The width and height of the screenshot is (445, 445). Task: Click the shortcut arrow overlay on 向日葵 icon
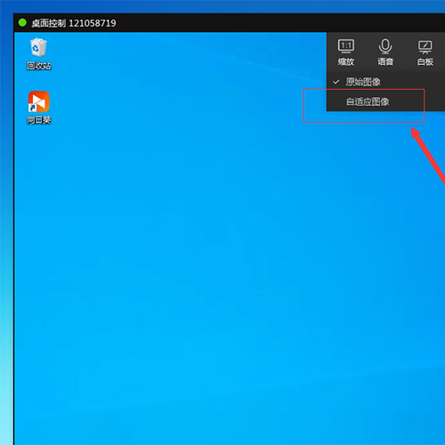coord(32,108)
